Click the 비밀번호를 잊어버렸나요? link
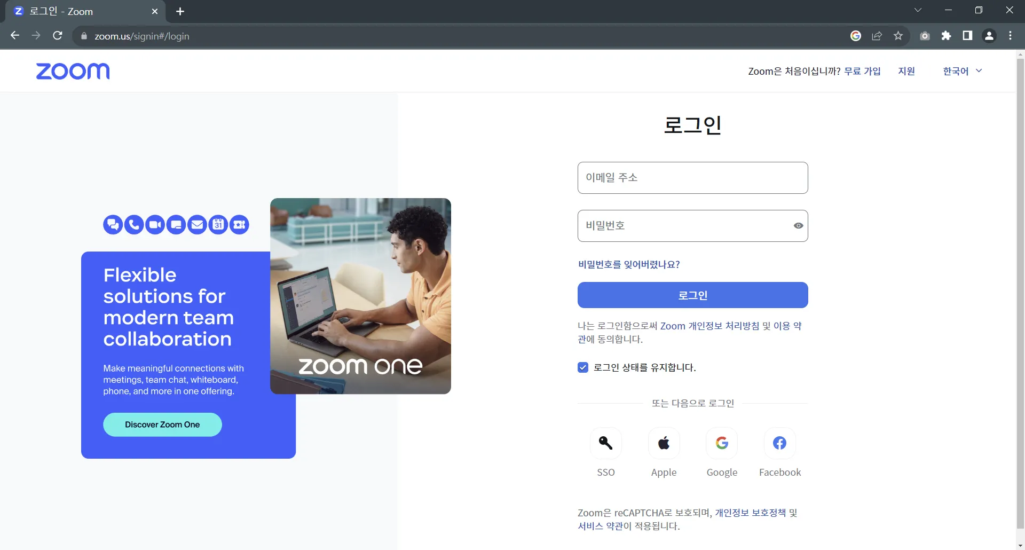The width and height of the screenshot is (1025, 550). 629,264
